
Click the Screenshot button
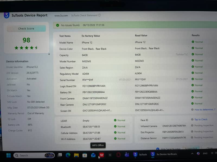(x=191, y=148)
